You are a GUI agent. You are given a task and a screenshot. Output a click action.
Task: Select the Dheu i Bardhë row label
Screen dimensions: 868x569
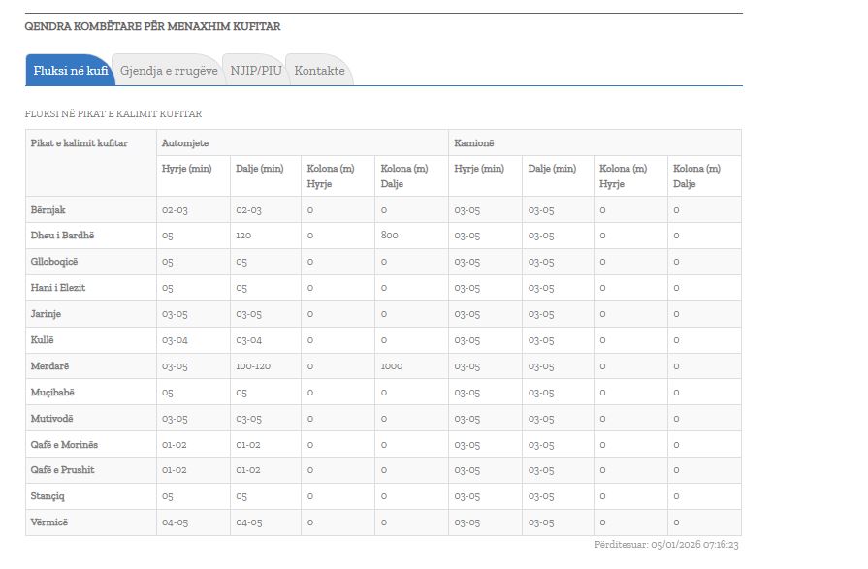coord(63,236)
